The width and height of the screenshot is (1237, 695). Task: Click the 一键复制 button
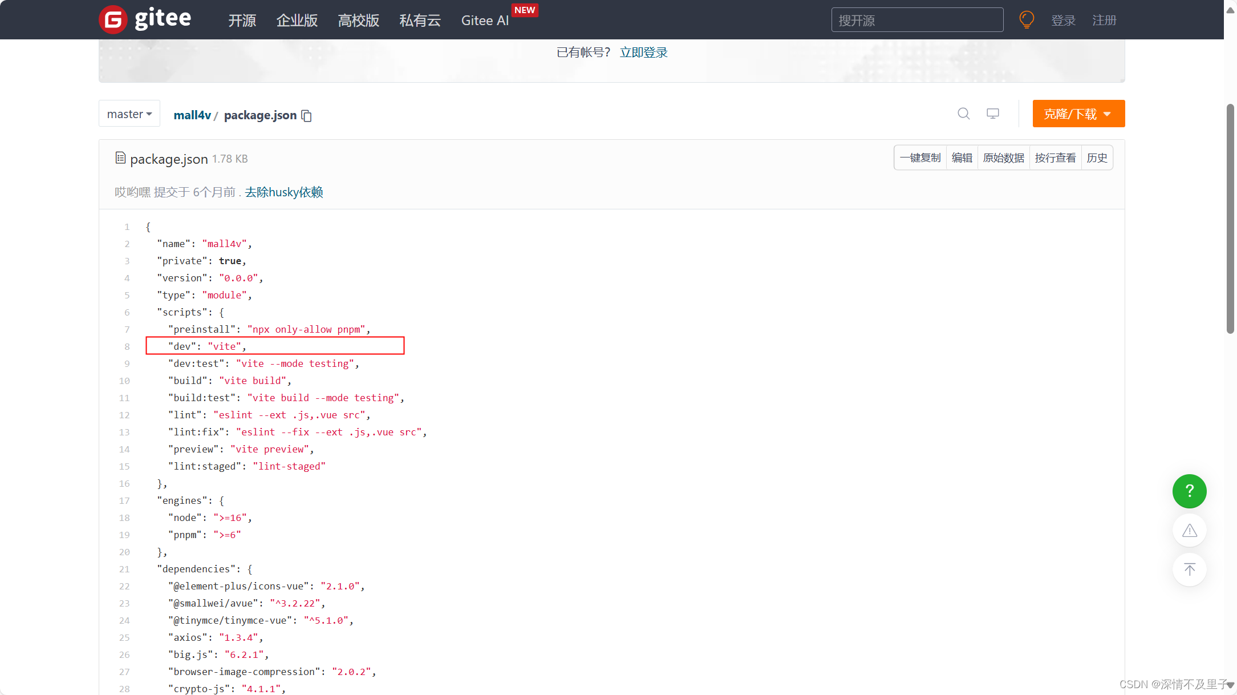[x=920, y=158]
